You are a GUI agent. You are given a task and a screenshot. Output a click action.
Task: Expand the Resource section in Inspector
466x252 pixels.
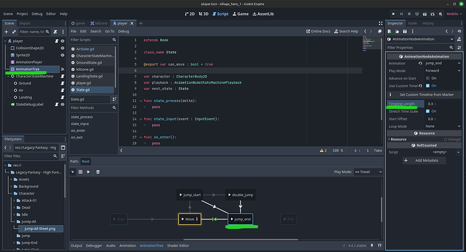coord(398,139)
